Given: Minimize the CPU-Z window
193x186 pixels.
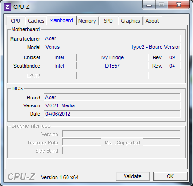Looking at the screenshot, I should click(x=149, y=5).
